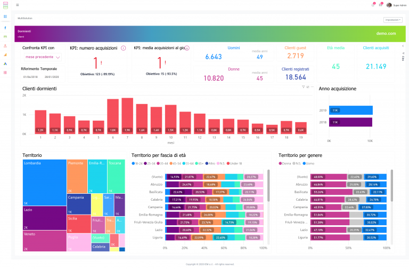Select the month 7 bar in Clienti dormienti
Image resolution: width=409 pixels, height=269 pixels.
coord(127,116)
